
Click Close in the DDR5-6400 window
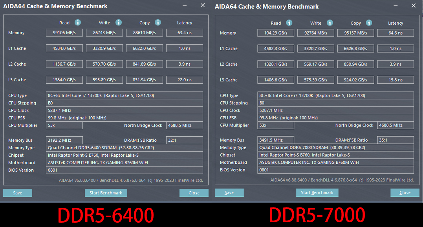coord(194,193)
